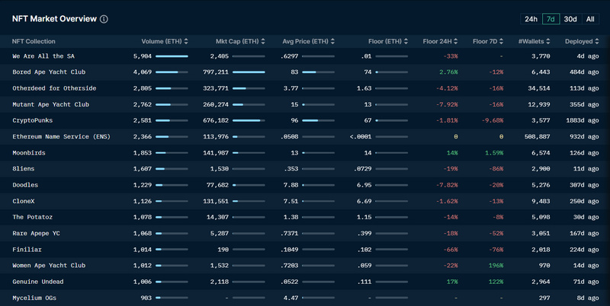Select the 7d time range tab
The width and height of the screenshot is (610, 306).
point(551,19)
